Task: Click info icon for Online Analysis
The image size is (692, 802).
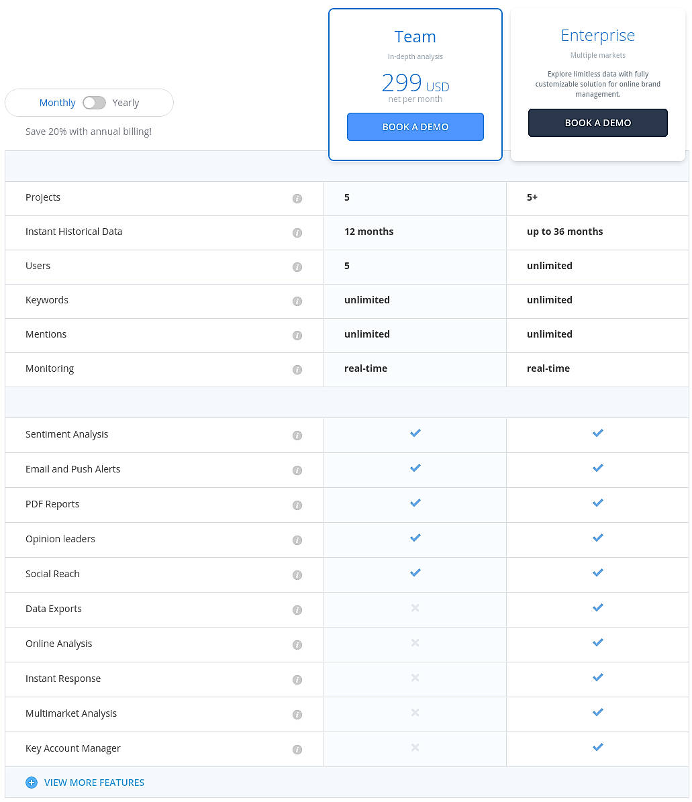Action: pos(297,644)
